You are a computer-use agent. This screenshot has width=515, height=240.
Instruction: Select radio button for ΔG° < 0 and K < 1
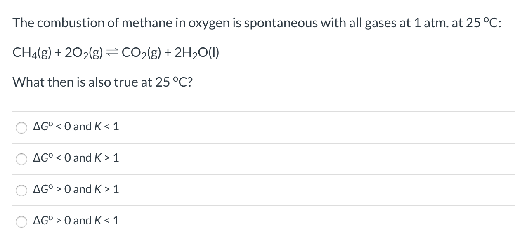(x=21, y=127)
